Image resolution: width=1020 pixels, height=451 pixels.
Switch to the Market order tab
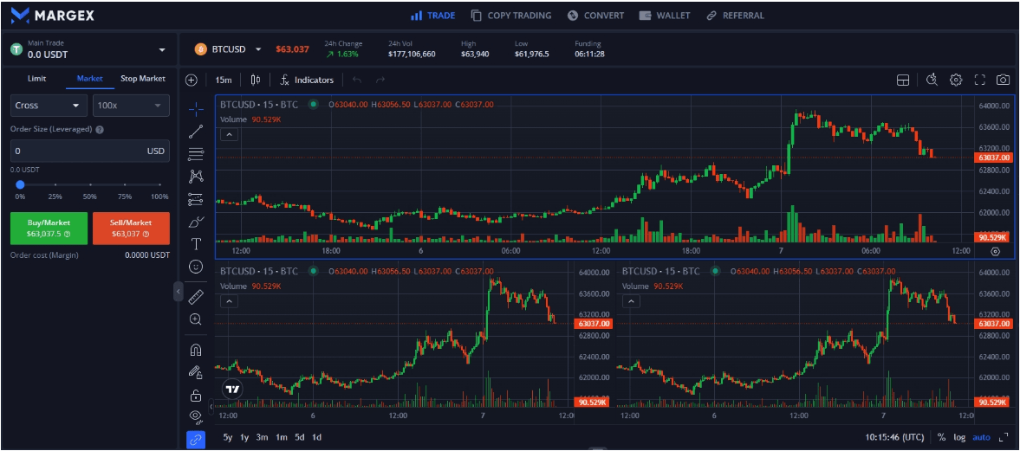pos(90,79)
